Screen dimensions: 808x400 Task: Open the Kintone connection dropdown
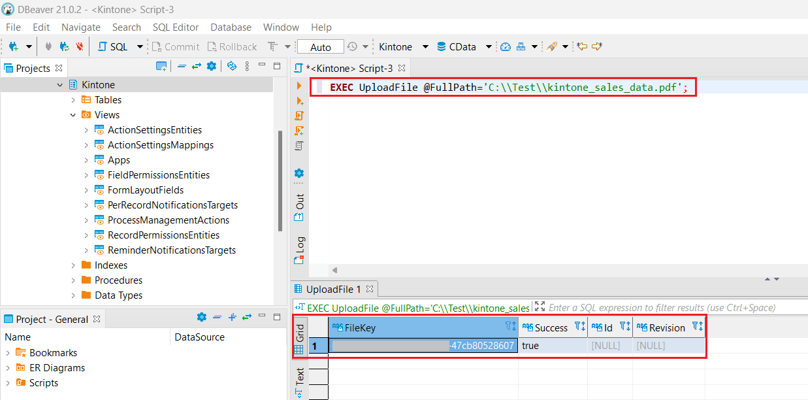tap(425, 46)
